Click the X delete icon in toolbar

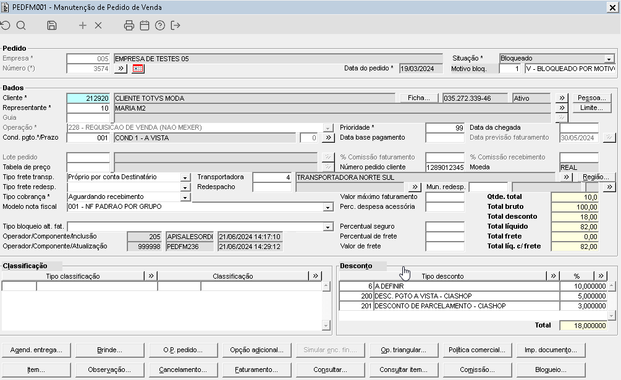point(98,25)
